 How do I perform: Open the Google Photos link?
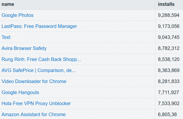(18, 15)
